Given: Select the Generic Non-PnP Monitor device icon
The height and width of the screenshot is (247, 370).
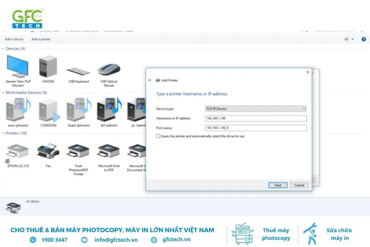Looking at the screenshot, I should point(17,66).
